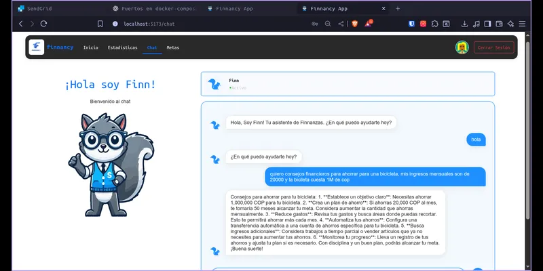543x271 pixels.
Task: Open Brave Shields lion icon
Action: point(354,24)
